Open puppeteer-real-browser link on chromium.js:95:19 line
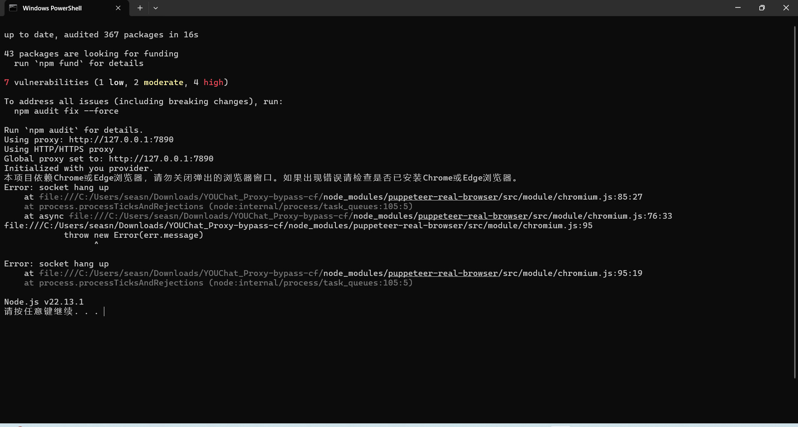The width and height of the screenshot is (798, 427). 443,273
